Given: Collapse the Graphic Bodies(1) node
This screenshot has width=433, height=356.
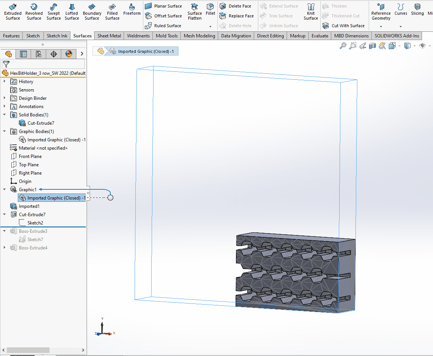Looking at the screenshot, I should click(x=5, y=132).
